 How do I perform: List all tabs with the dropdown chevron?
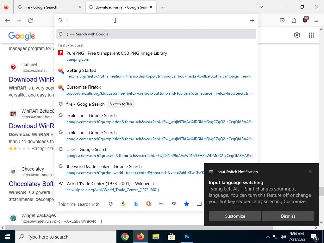click(261, 7)
